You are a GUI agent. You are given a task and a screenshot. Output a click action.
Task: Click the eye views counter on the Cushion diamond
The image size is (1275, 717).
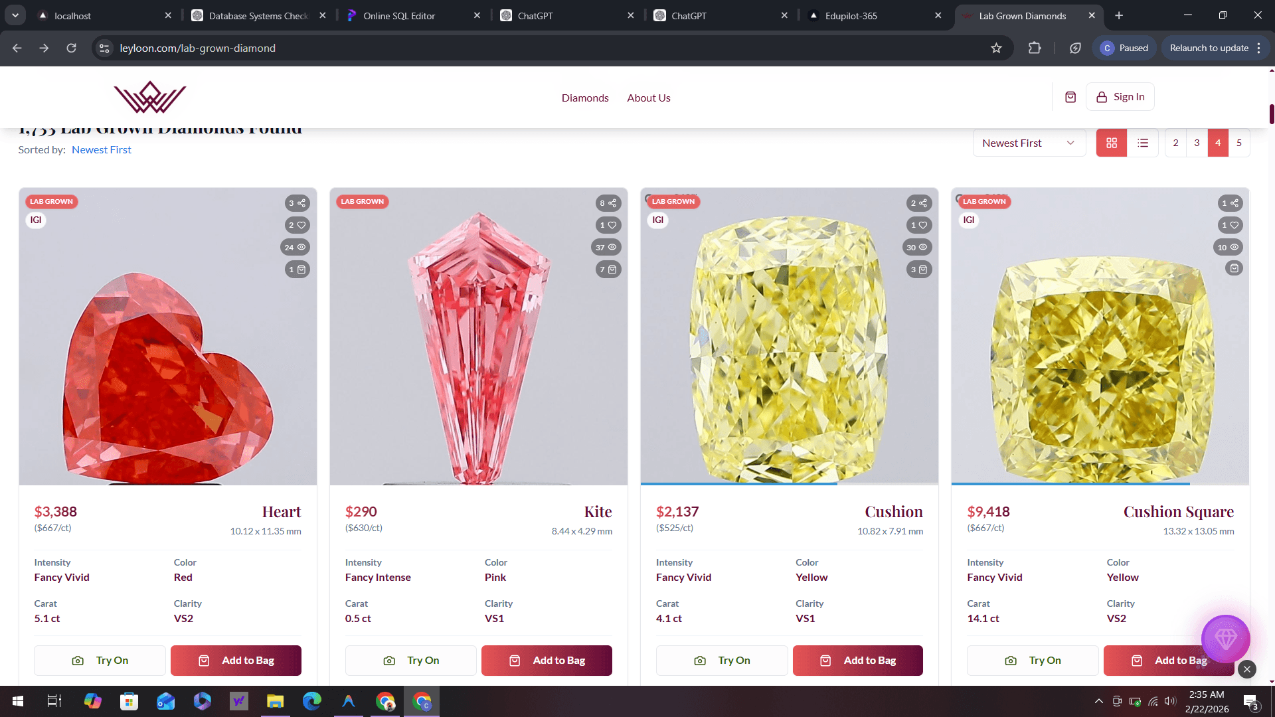[918, 247]
